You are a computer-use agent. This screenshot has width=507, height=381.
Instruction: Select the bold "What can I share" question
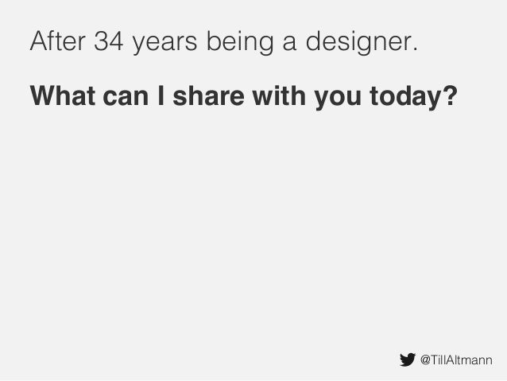tap(243, 97)
